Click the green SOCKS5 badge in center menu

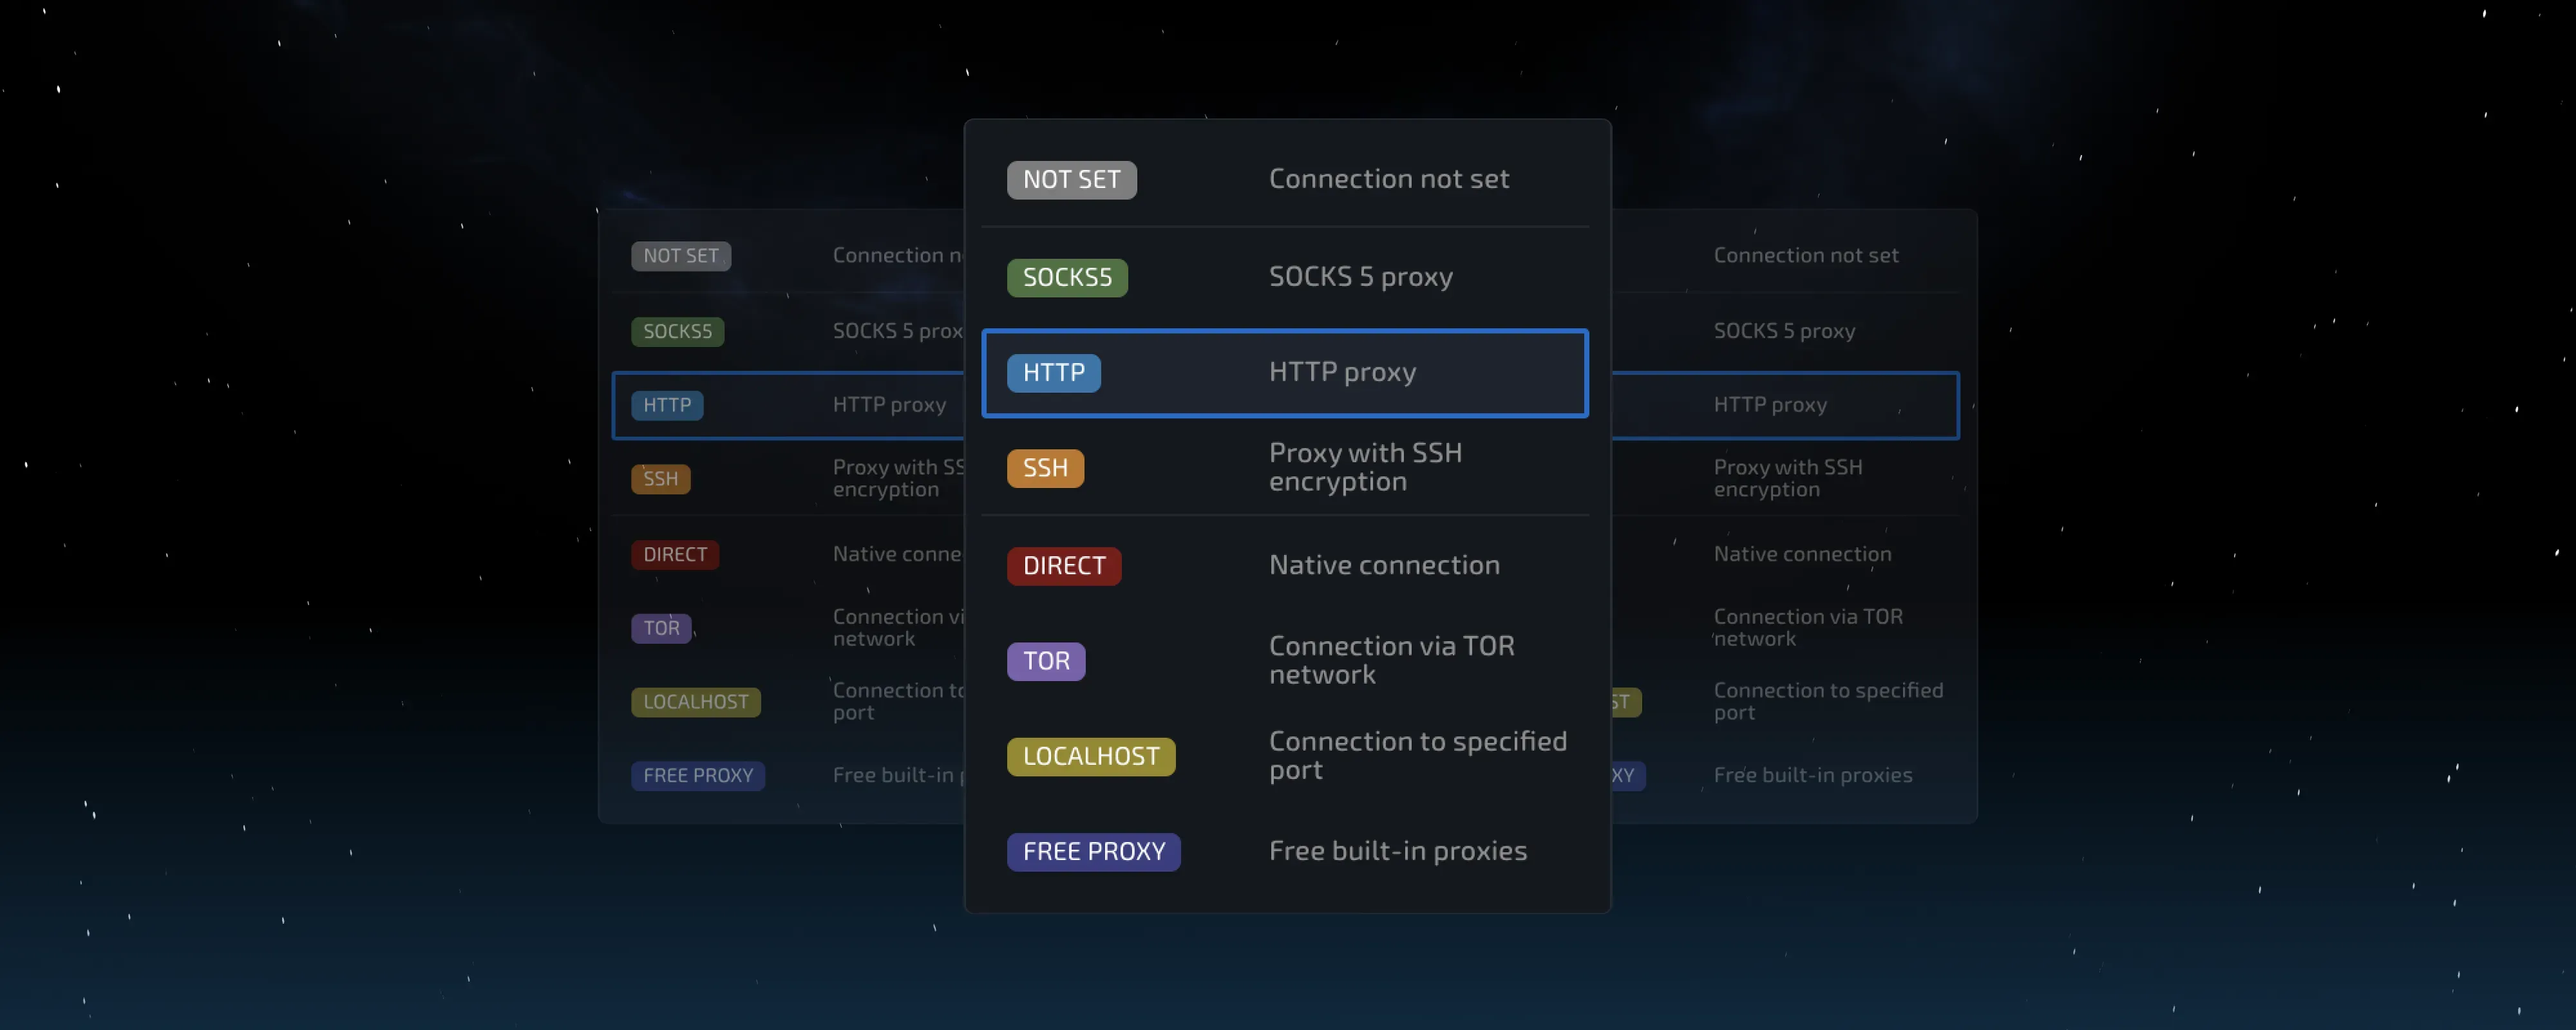(x=1066, y=277)
